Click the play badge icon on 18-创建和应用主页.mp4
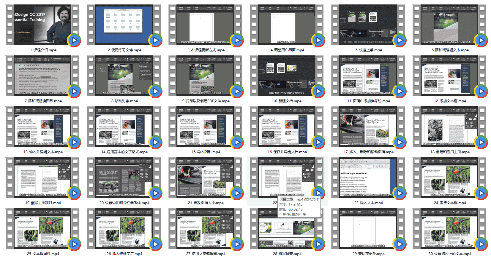The width and height of the screenshot is (491, 258). 481,142
